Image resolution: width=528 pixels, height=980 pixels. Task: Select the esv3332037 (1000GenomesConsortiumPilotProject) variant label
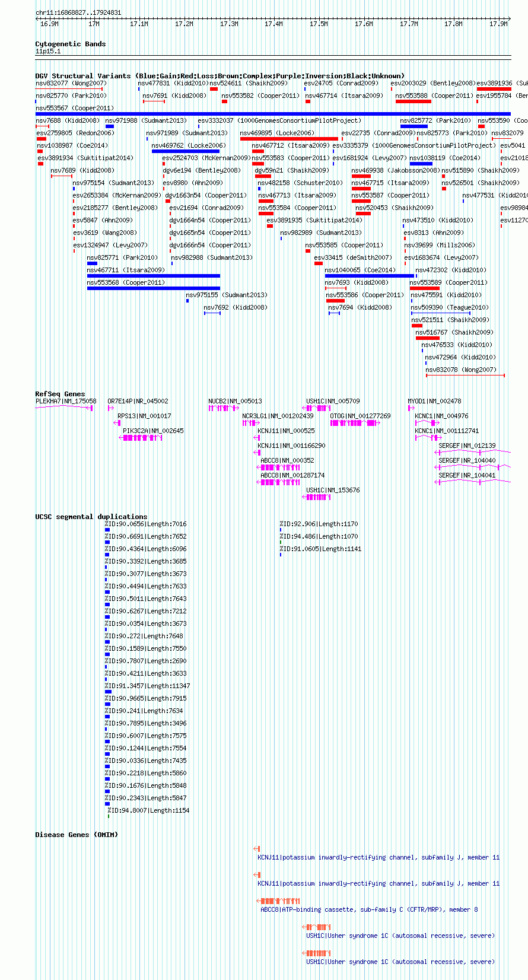(x=279, y=120)
